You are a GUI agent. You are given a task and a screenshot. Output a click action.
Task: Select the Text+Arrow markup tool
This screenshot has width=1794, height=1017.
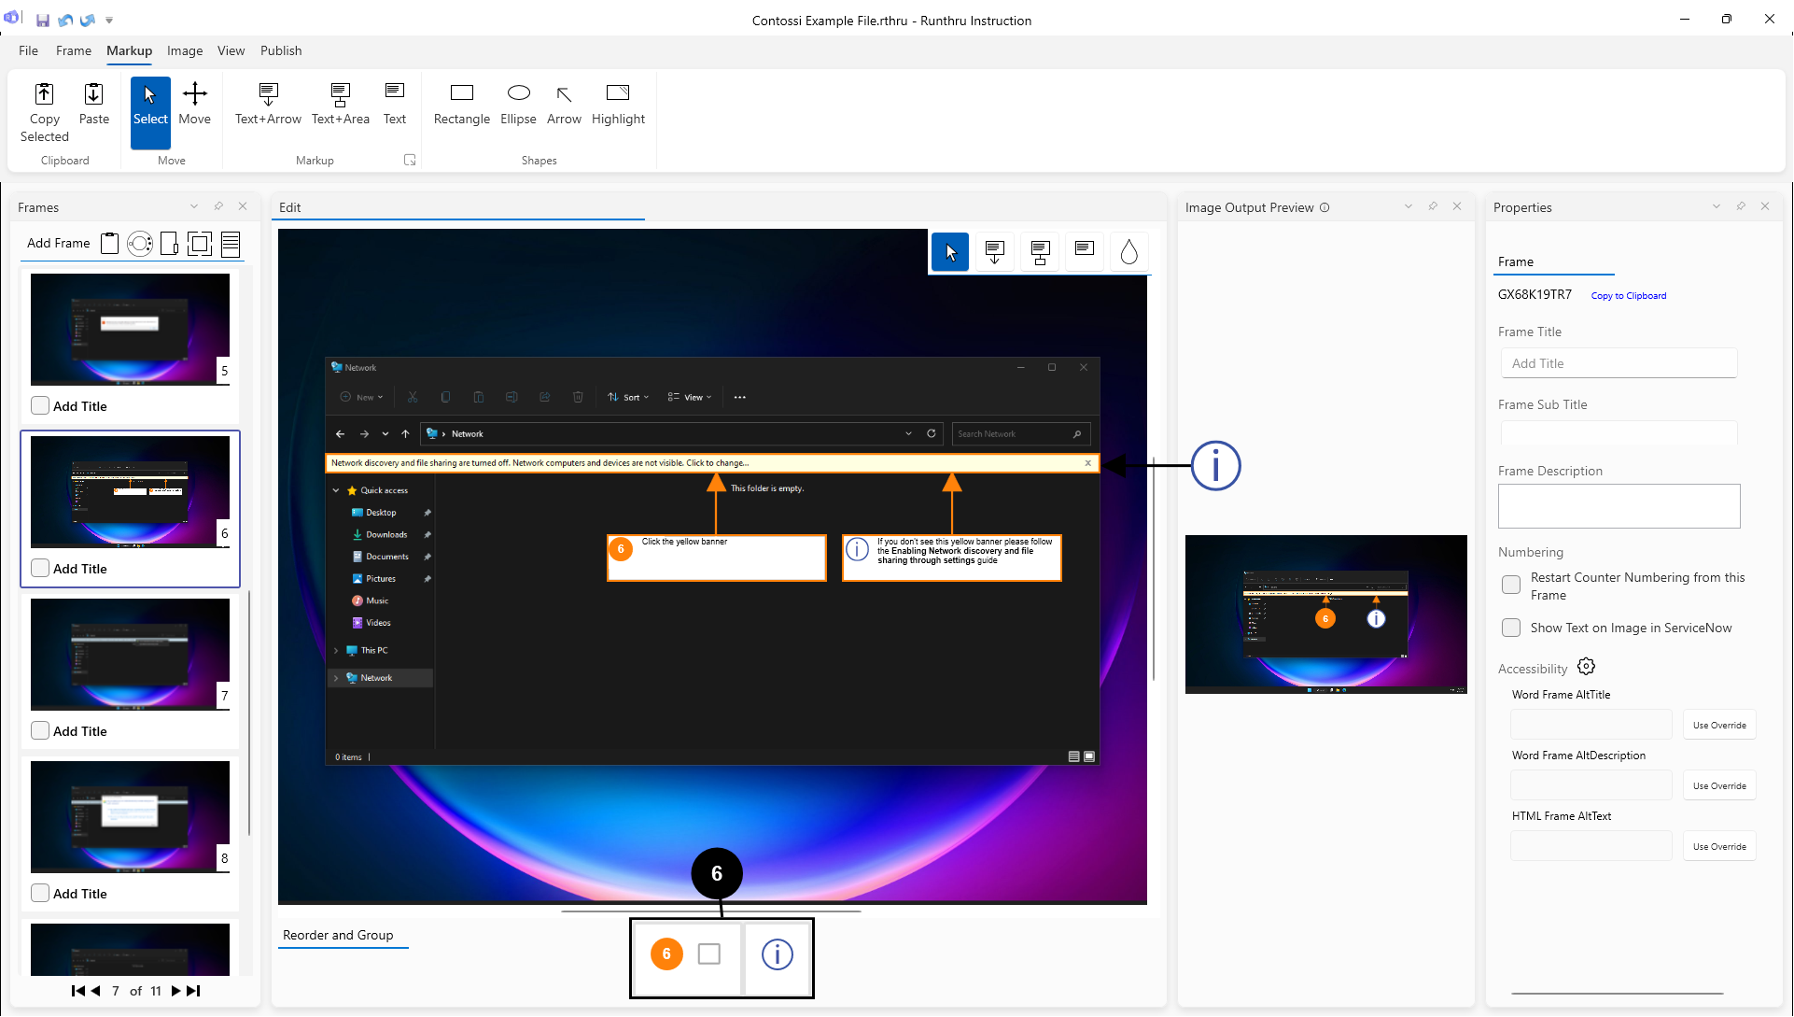coord(268,103)
